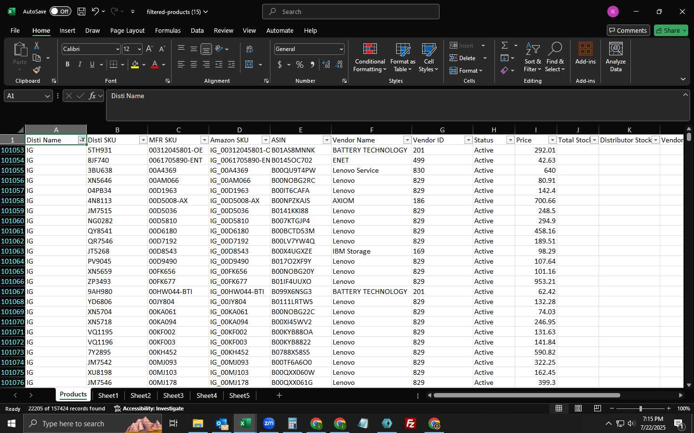Toggle bottom align in Alignment group
This screenshot has height=433, width=694.
pyautogui.click(x=206, y=49)
